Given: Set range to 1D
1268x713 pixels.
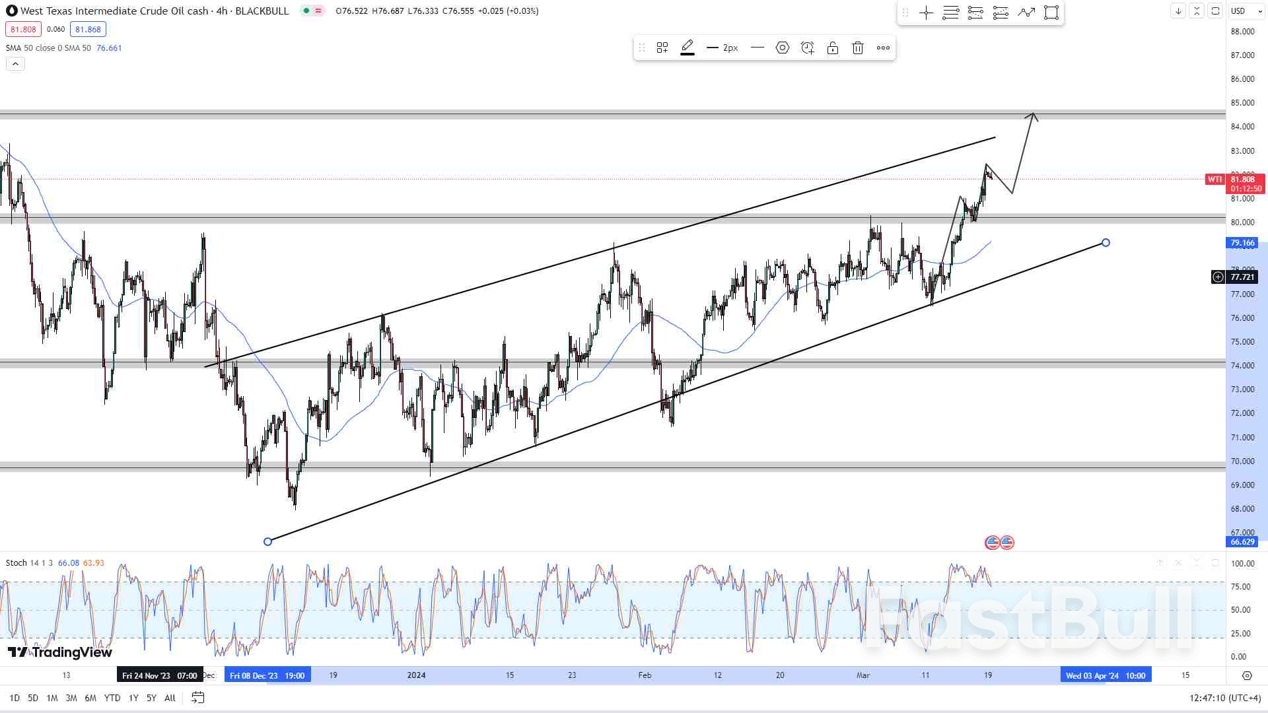Looking at the screenshot, I should (x=15, y=698).
